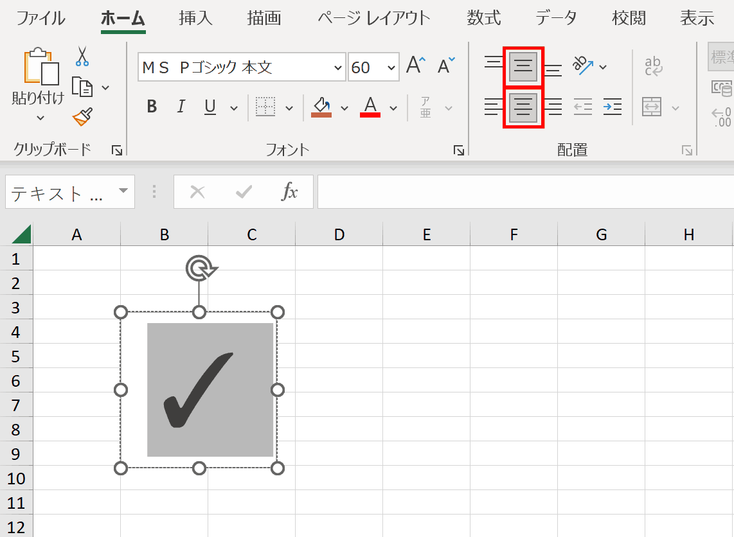Open the fill color dropdown arrow
Screen dimensions: 734x537
point(345,108)
